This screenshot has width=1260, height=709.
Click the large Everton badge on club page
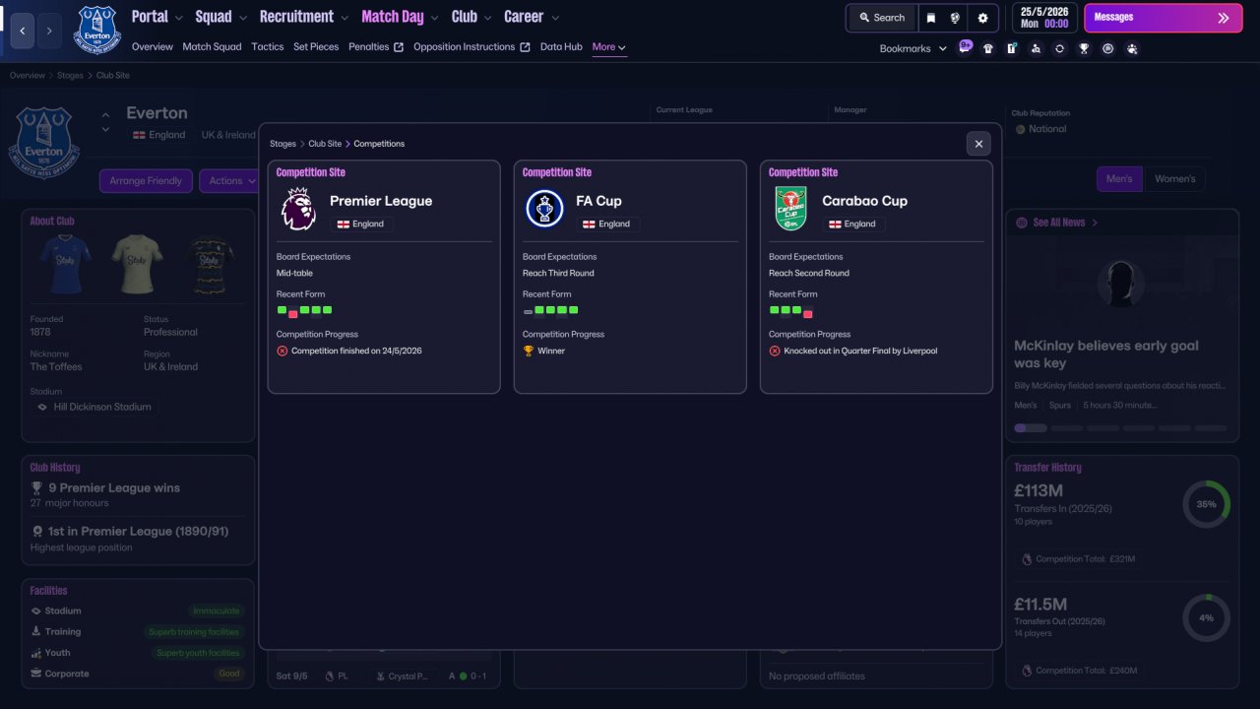(x=44, y=143)
